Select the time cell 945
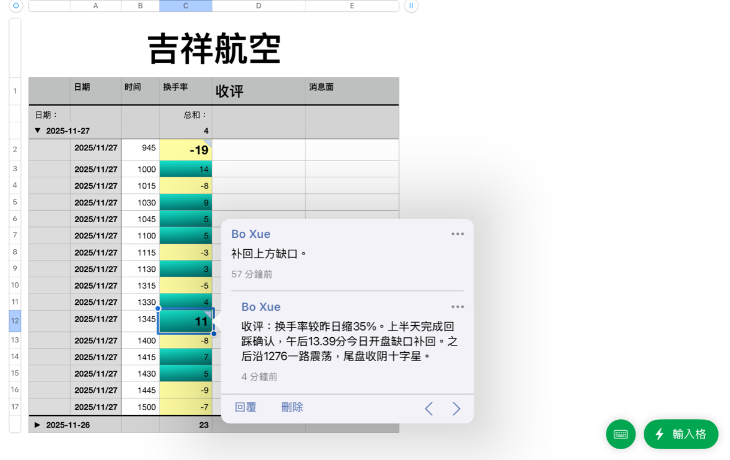Viewport: 730px width, 460px height. coord(141,150)
